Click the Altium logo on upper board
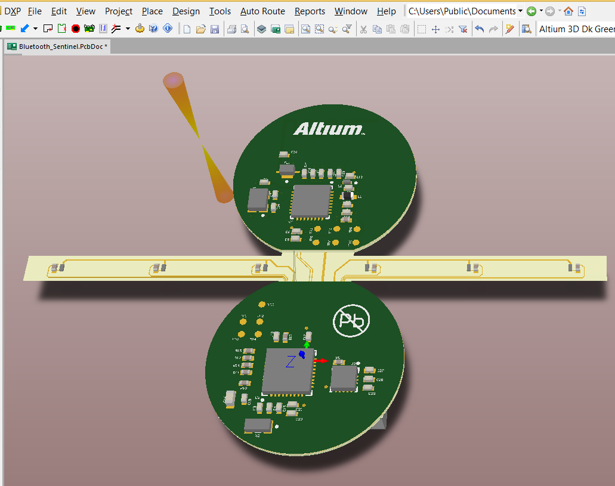 (x=329, y=129)
